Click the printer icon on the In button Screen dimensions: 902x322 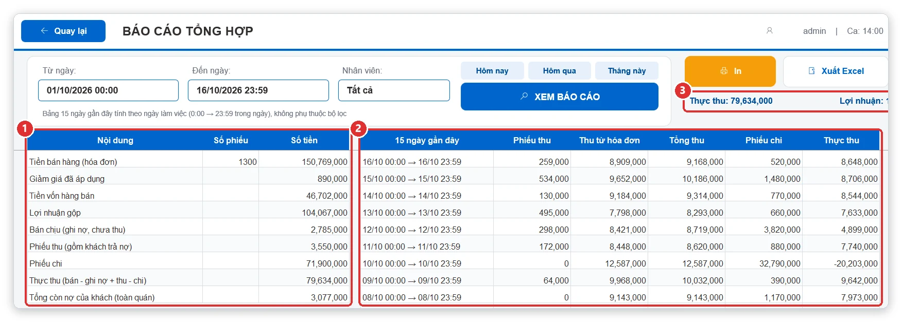click(724, 71)
